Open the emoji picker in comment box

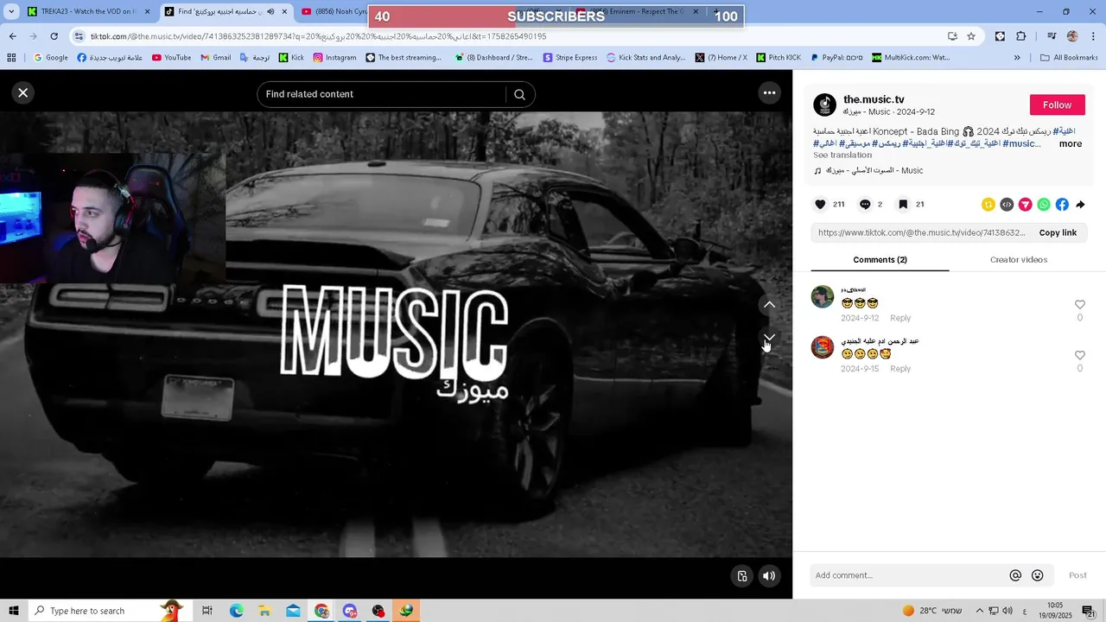click(x=1038, y=575)
